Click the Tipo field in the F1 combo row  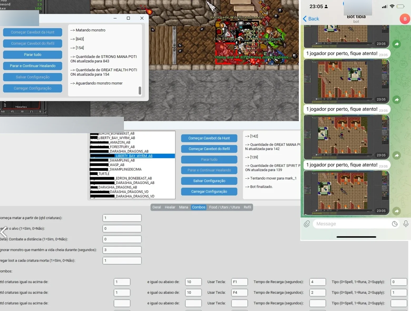(x=399, y=282)
